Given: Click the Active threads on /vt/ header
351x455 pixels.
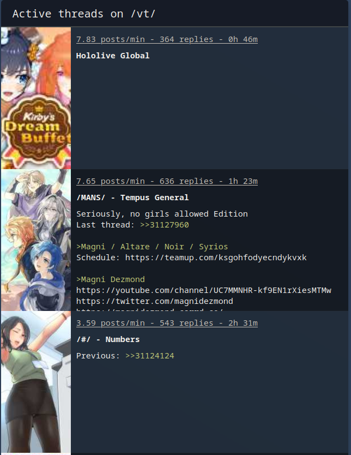Looking at the screenshot, I should 84,14.
